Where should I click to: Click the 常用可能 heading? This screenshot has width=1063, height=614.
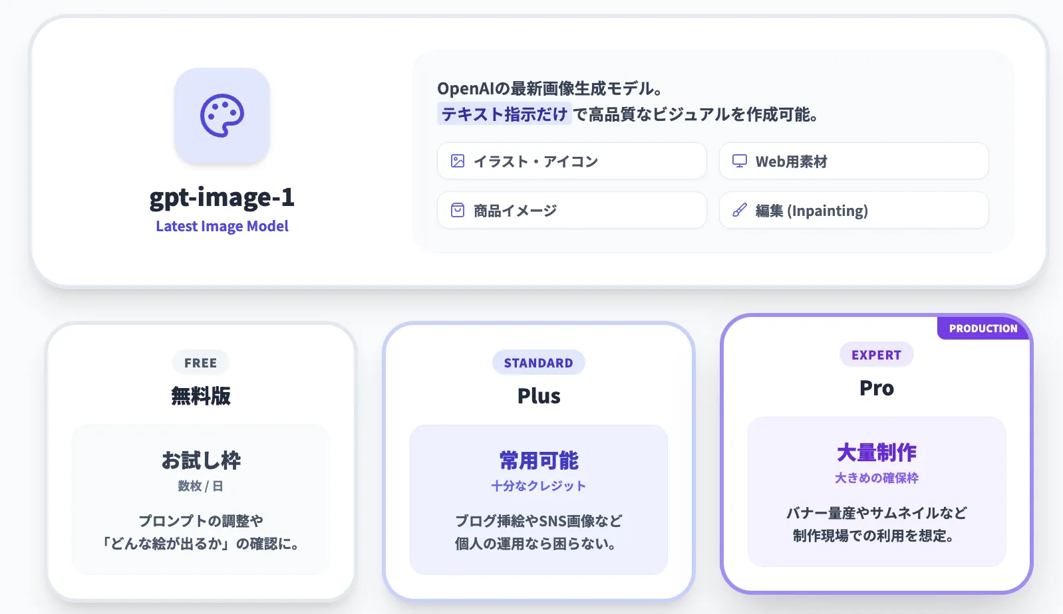tap(539, 460)
